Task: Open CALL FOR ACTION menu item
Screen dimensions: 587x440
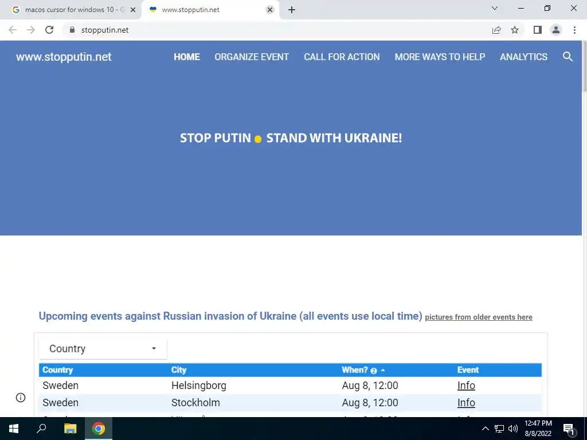Action: [342, 57]
